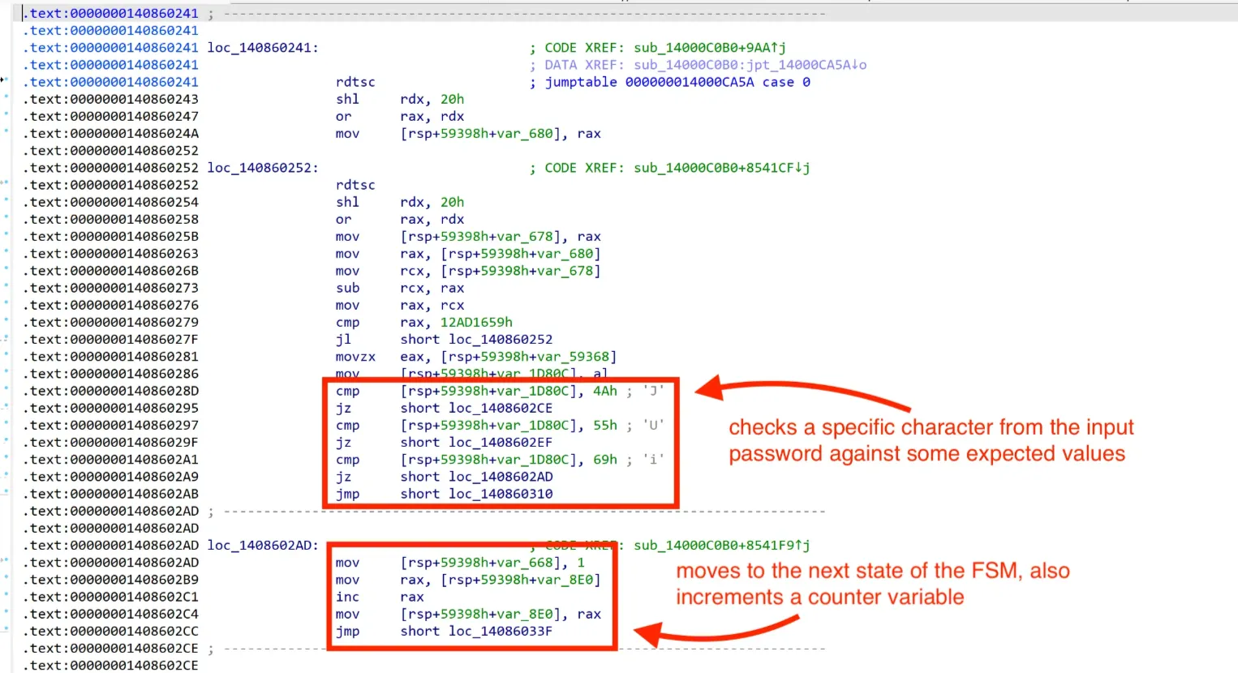The height and width of the screenshot is (673, 1238).
Task: Jump to loc_140860252 from jl instruction
Action: tap(500, 340)
